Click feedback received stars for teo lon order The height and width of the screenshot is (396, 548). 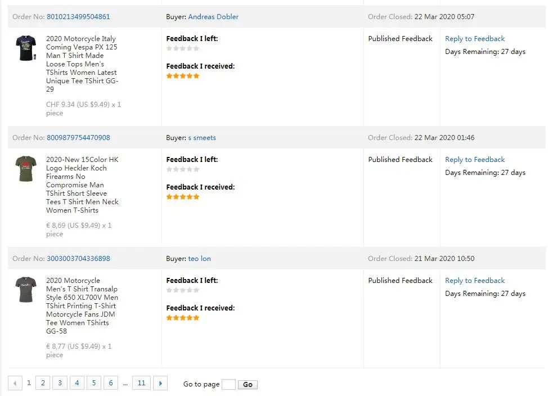(x=183, y=318)
